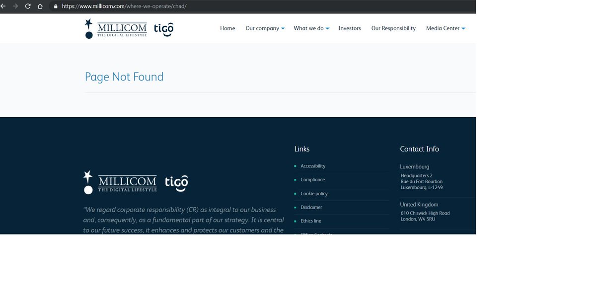Reload the page with refresh icon

tap(28, 6)
